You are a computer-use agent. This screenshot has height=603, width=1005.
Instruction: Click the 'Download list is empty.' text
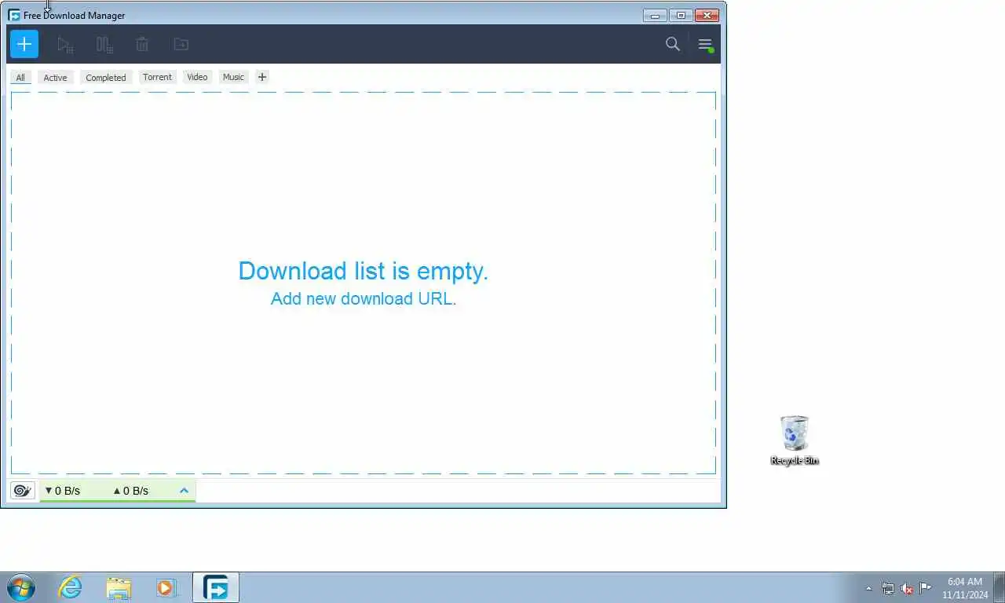click(364, 271)
